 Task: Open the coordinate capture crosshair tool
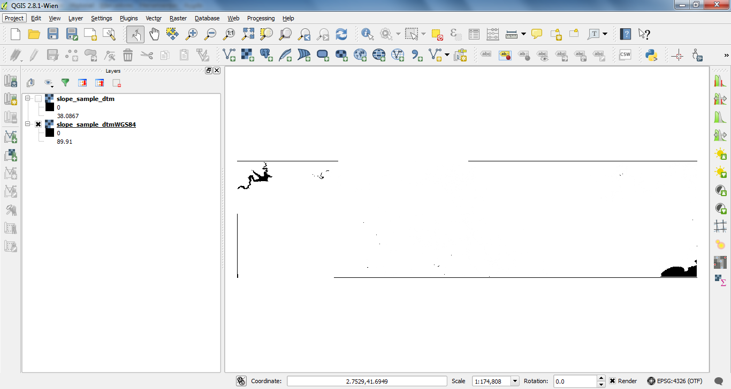(x=677, y=55)
